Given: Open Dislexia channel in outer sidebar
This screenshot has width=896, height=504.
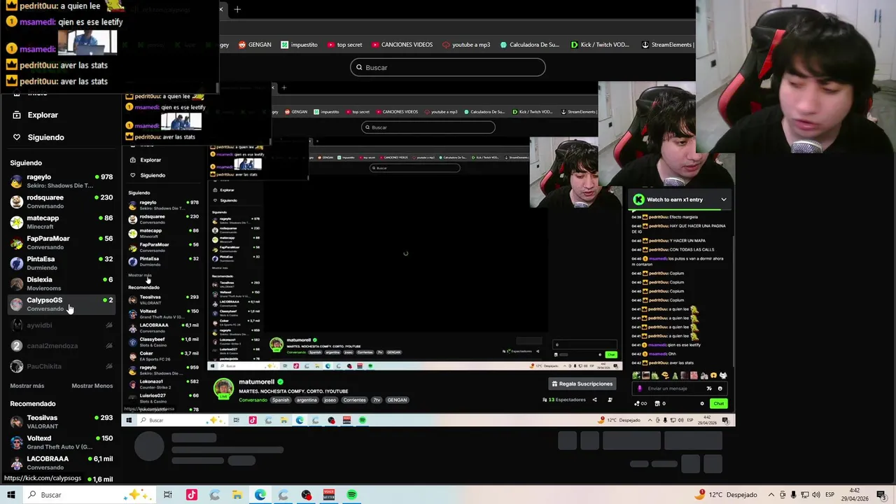Looking at the screenshot, I should pyautogui.click(x=62, y=283).
